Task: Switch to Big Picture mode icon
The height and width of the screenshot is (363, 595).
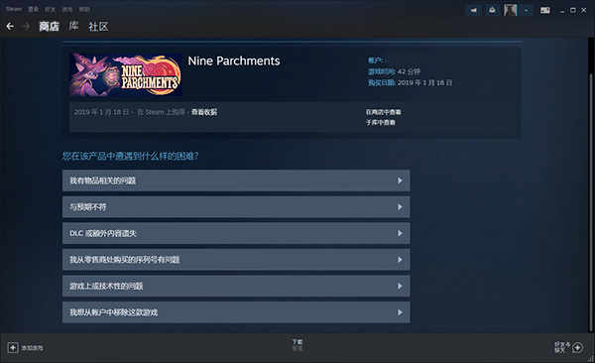Action: pyautogui.click(x=545, y=10)
